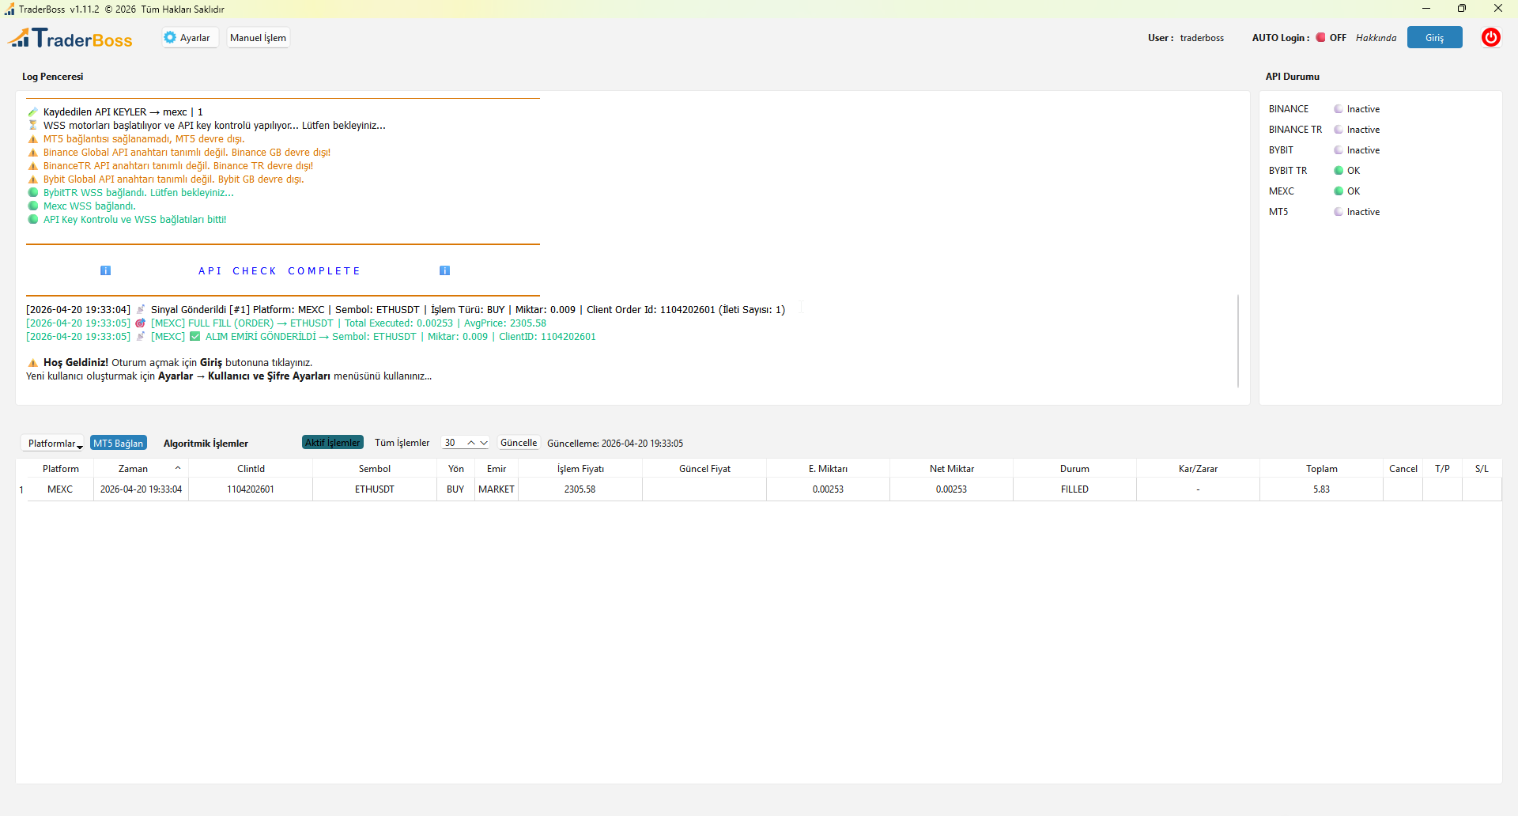Viewport: 1518px width, 816px height.
Task: Switch to Tüm İşlemler tab
Action: (402, 443)
